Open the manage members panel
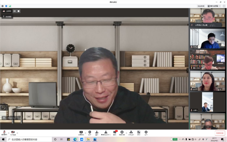The width and height of the screenshot is (227, 142). [x=106, y=133]
